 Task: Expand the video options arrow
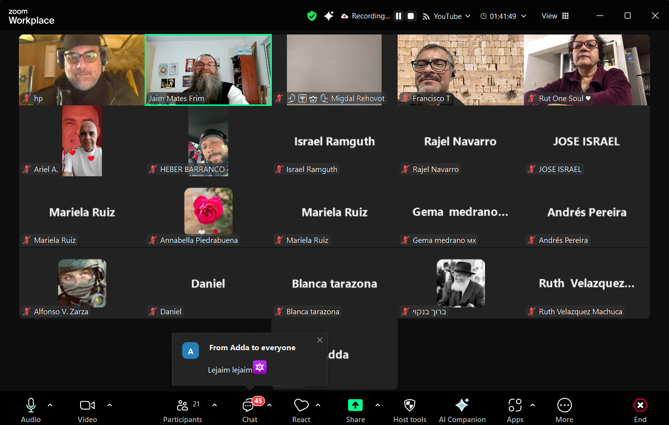[x=110, y=405]
